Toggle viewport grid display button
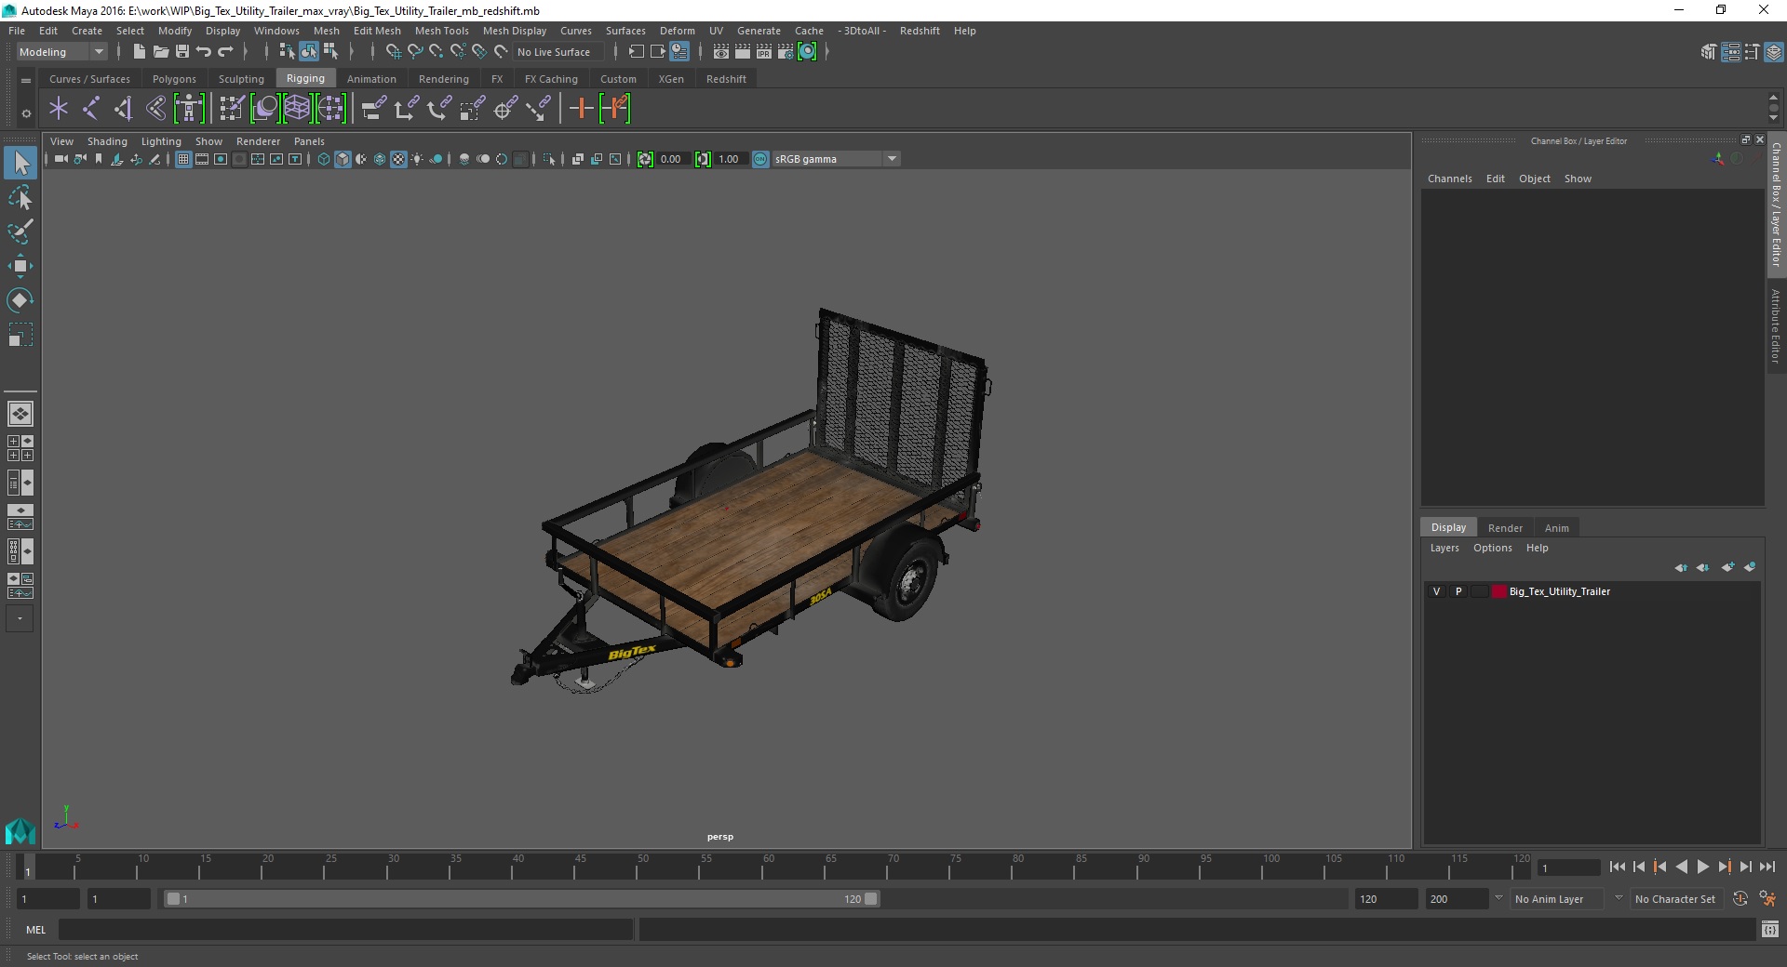The width and height of the screenshot is (1787, 967). tap(183, 159)
